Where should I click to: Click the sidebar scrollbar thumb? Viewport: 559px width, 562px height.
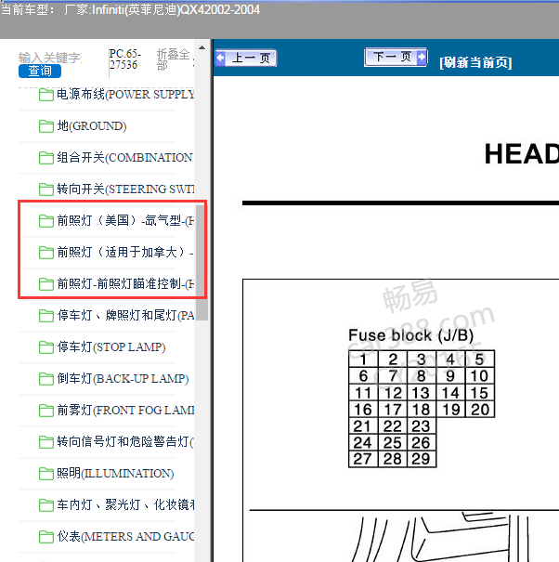[x=201, y=262]
